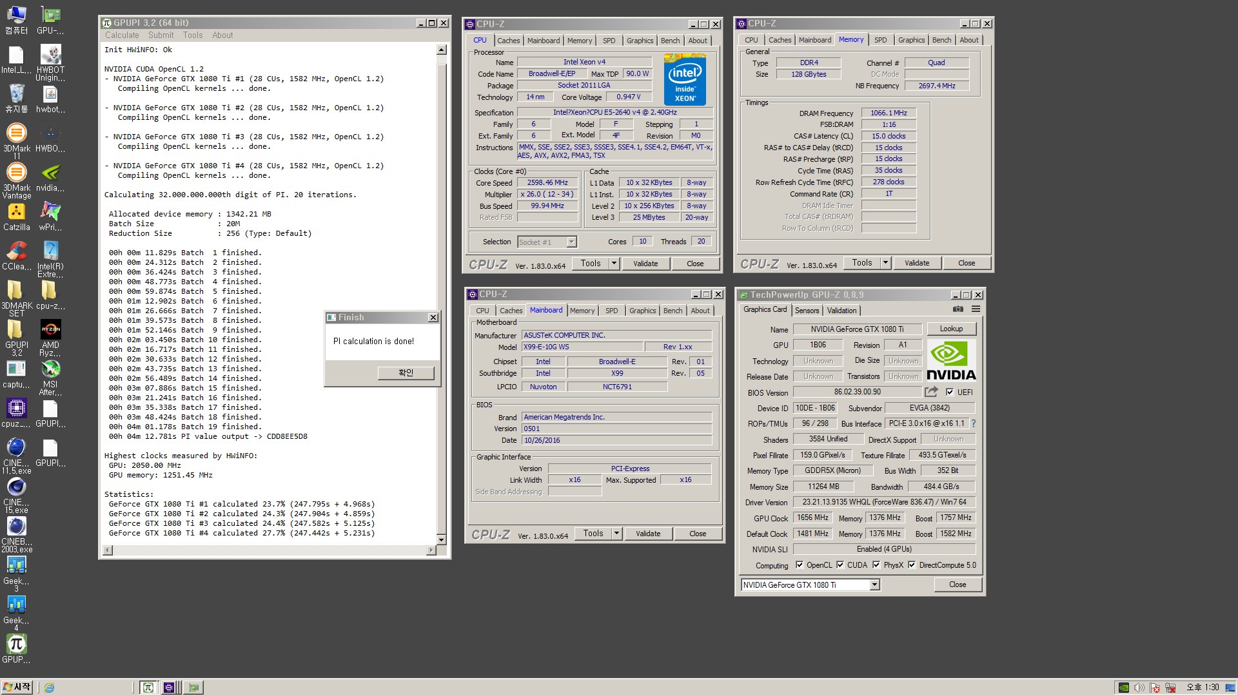1238x696 pixels.
Task: Toggle DirectCompute 5.0 checkbox
Action: pyautogui.click(x=912, y=565)
